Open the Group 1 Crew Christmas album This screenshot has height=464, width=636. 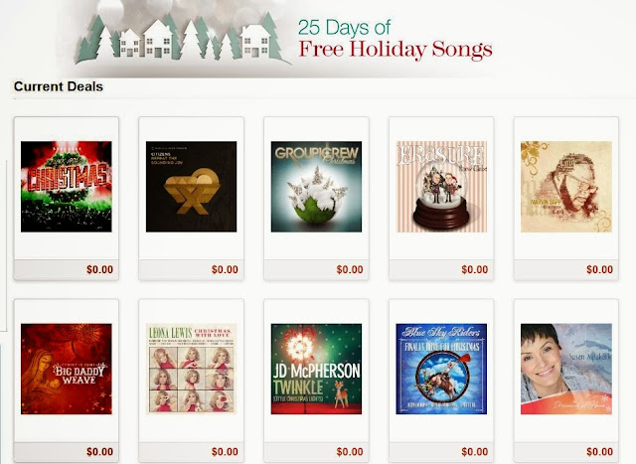[316, 187]
